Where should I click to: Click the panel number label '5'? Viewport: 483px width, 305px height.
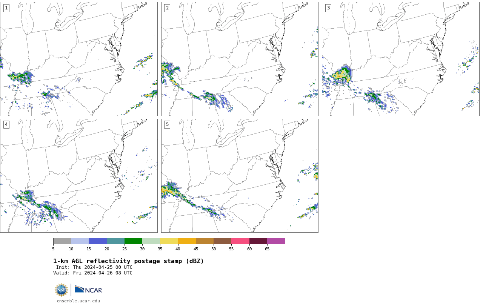click(x=167, y=124)
